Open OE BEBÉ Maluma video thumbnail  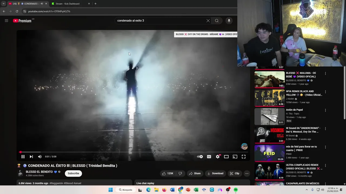pyautogui.click(x=270, y=79)
